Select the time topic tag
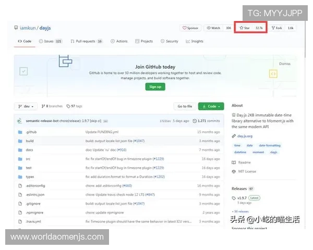The width and height of the screenshot is (313, 250). click(237, 145)
